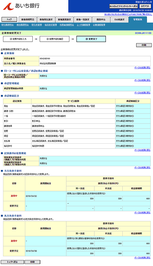153x266 pixels.
Task: Click step ① 変更内容を入力
Action: click(18, 39)
